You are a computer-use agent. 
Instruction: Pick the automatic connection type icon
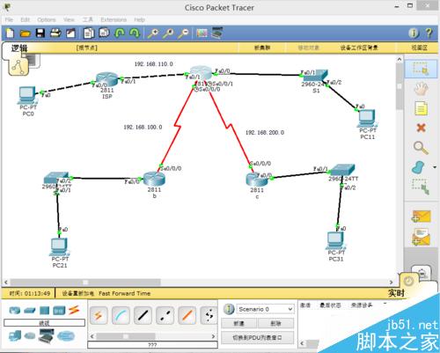click(x=99, y=315)
